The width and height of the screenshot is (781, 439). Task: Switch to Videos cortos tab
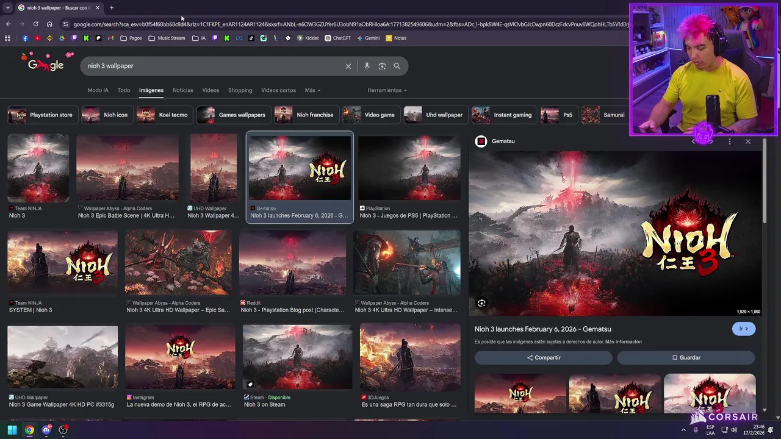point(278,90)
